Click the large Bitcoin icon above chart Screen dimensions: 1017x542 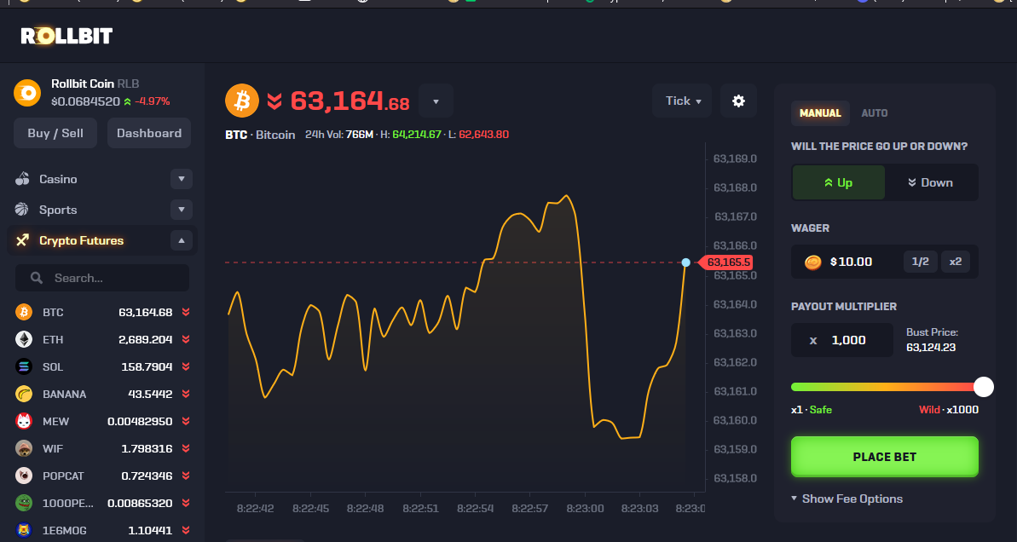pos(242,101)
